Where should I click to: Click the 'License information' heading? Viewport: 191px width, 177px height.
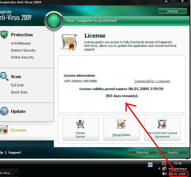click(79, 76)
